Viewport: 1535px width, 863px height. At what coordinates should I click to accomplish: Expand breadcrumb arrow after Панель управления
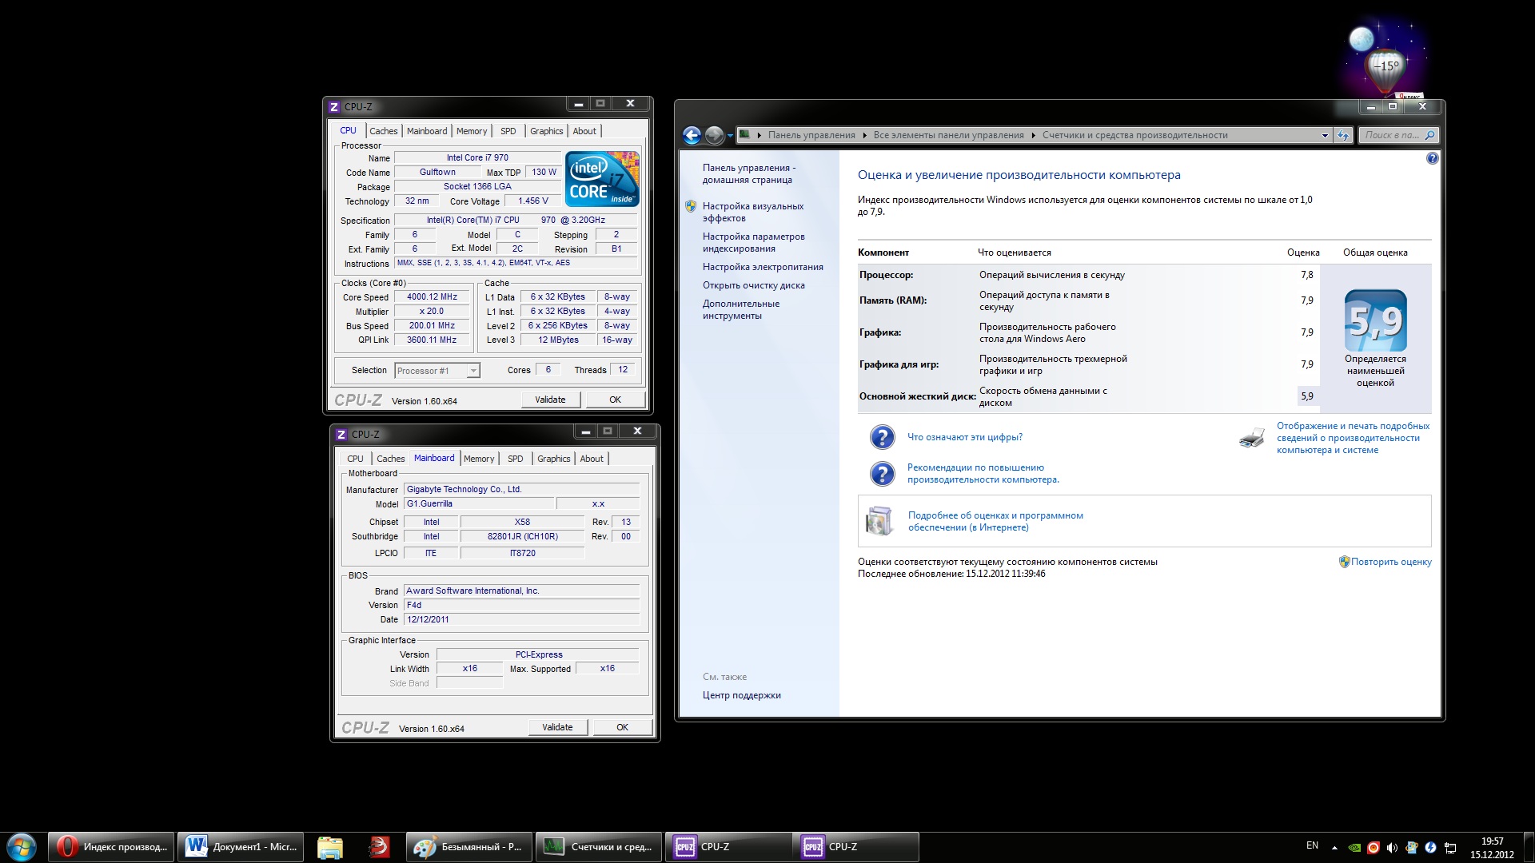coord(864,135)
